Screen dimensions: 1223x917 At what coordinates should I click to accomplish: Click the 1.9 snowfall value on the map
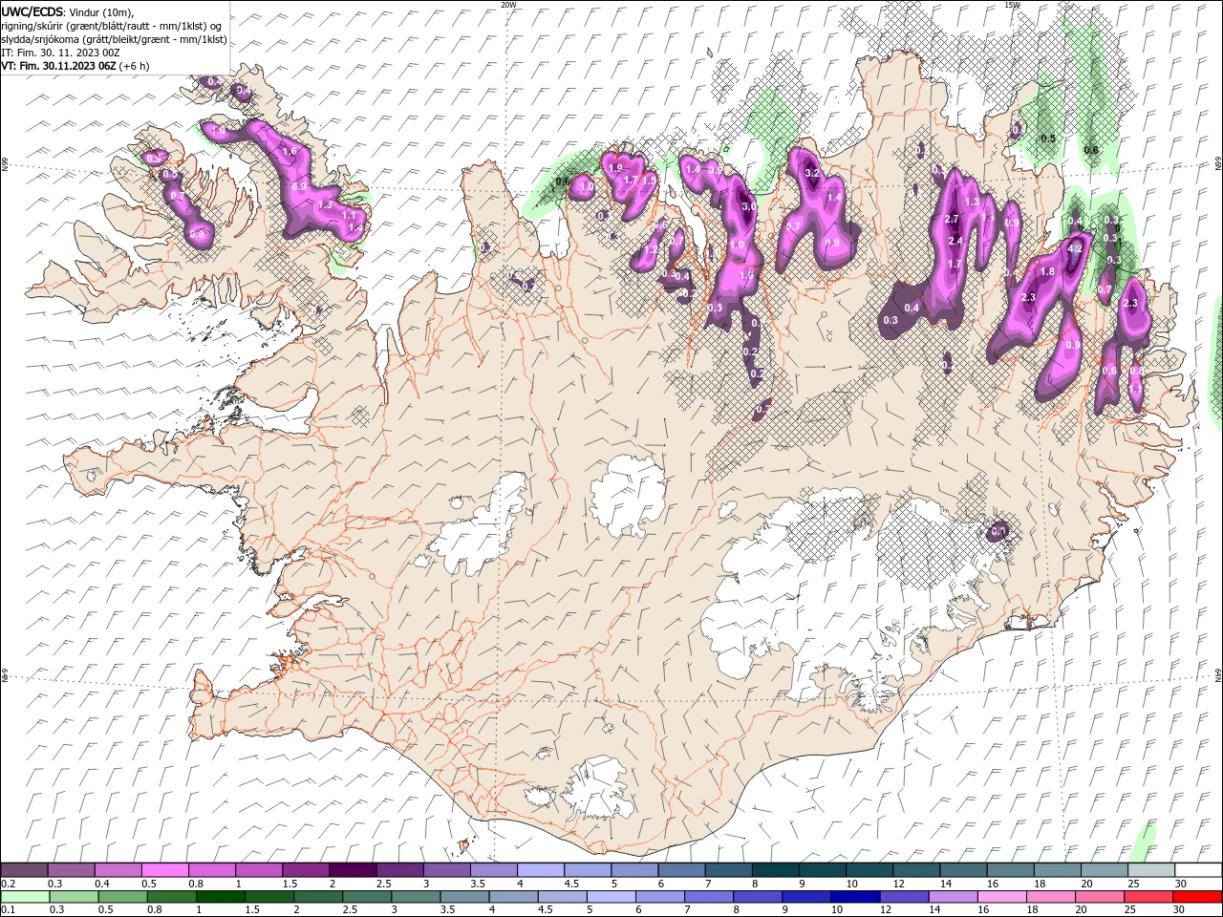point(615,168)
